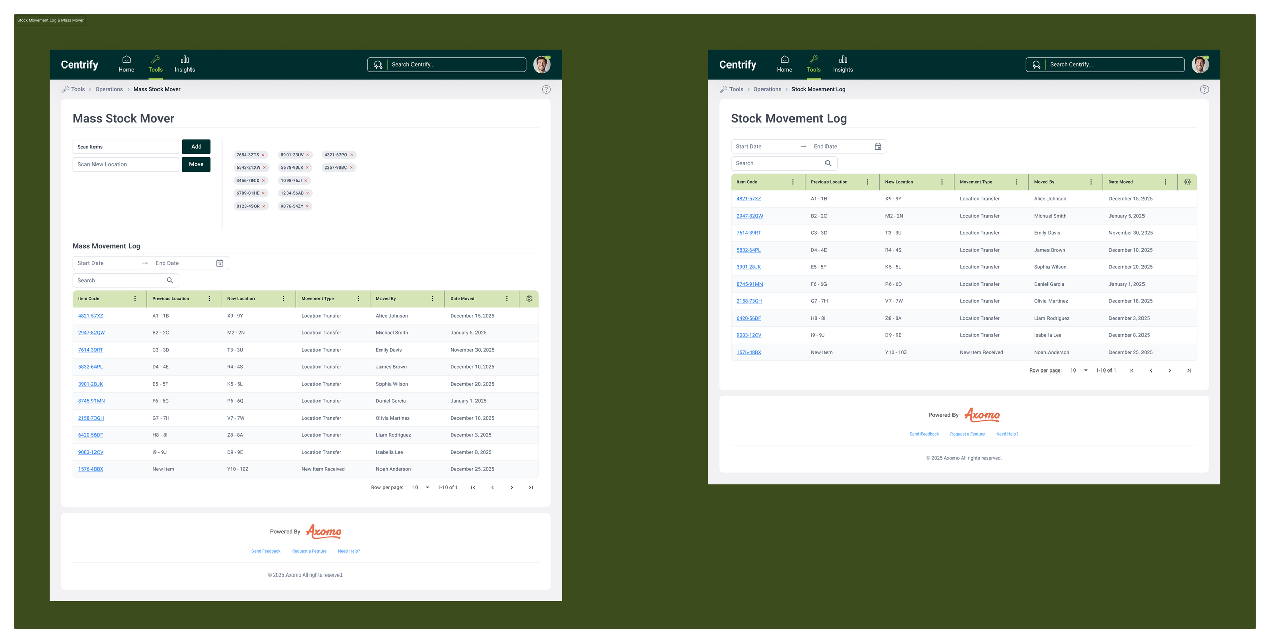Image resolution: width=1270 pixels, height=643 pixels.
Task: Remove the 7654-32TS item tag
Action: point(263,155)
